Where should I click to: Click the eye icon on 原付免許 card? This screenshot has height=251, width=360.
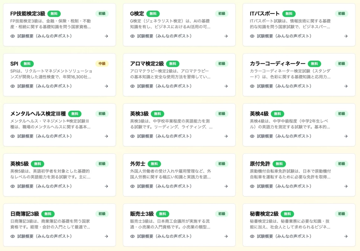click(x=252, y=186)
